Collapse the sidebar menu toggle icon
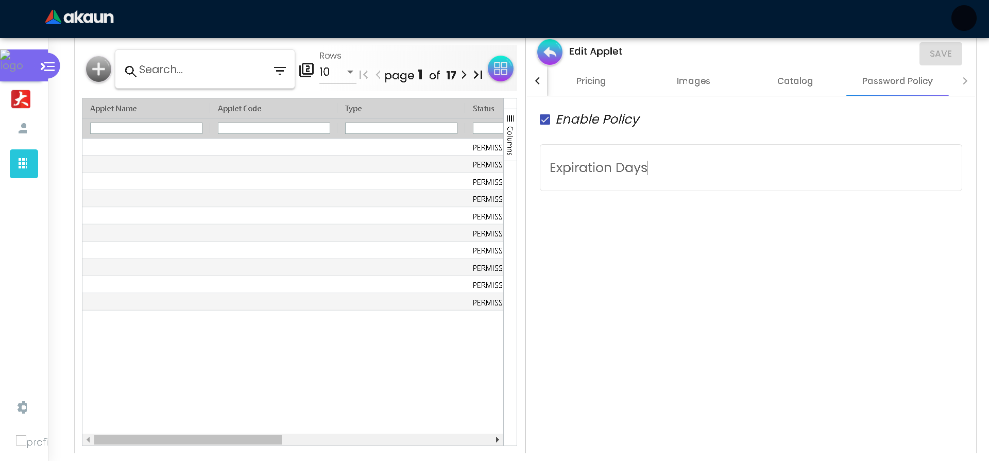The height and width of the screenshot is (461, 989). (47, 66)
